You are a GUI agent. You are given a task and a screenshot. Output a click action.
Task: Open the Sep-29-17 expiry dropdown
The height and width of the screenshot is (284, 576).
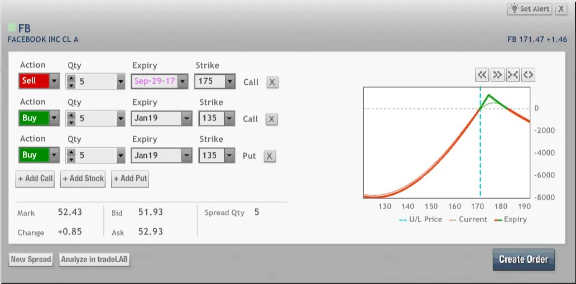point(183,81)
